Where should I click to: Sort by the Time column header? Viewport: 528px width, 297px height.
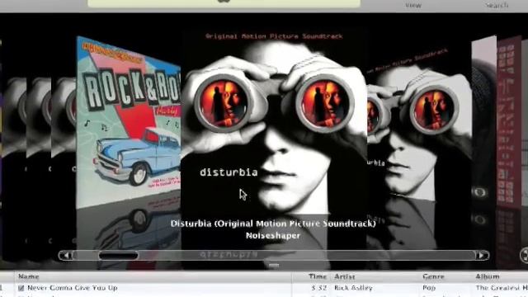[318, 276]
